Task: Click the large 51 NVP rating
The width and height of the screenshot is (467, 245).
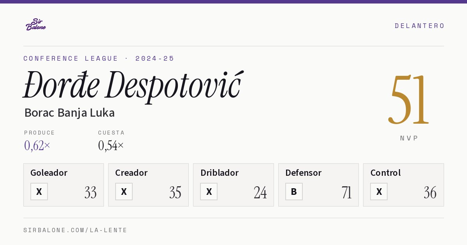Action: click(x=409, y=100)
